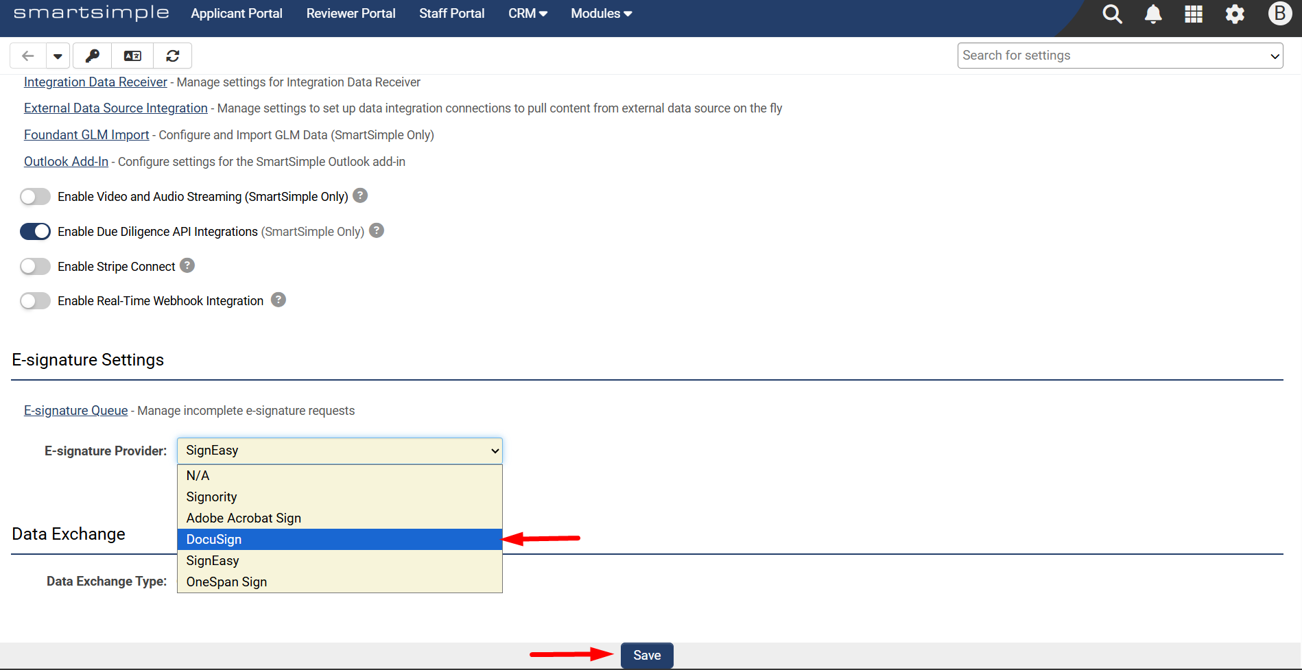Click 'Data Exchange Type:' label
Viewport: 1302px width, 670px height.
(107, 582)
